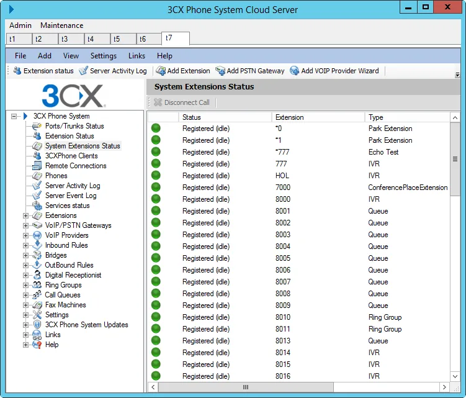Click the Remote Connections icon in the tree
This screenshot has height=398, width=466.
37,166
